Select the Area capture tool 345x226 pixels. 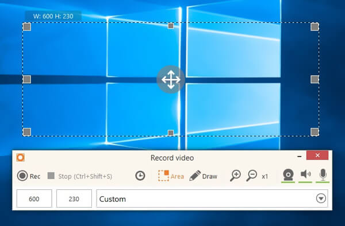(x=171, y=176)
